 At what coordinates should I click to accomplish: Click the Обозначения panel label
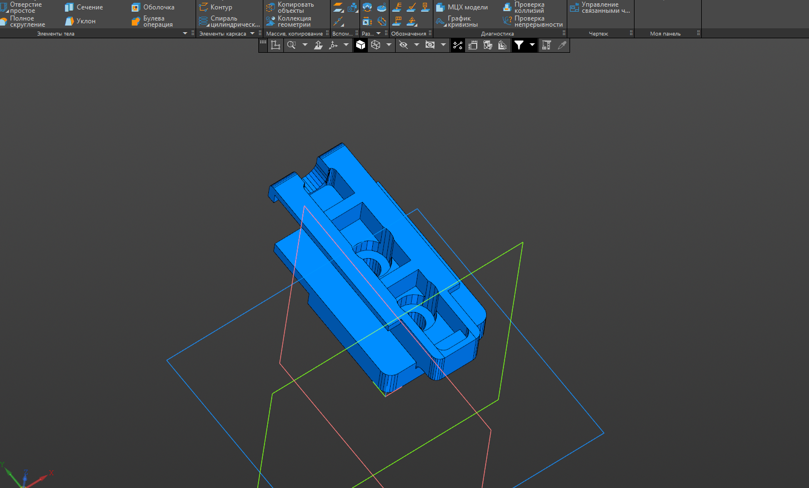(408, 33)
